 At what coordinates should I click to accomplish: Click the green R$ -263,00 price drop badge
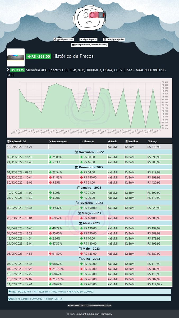[x=38, y=56]
